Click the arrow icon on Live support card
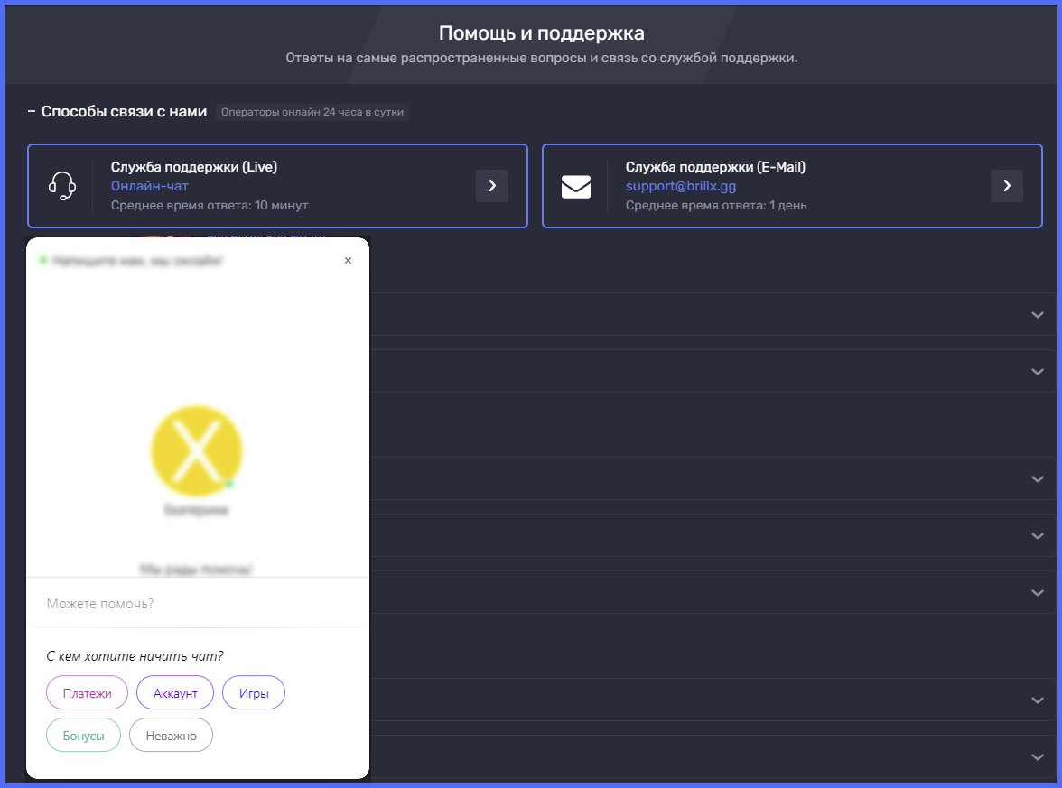Screen dimensions: 1062x788 [492, 186]
